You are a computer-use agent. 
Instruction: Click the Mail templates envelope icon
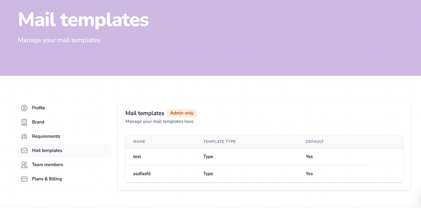click(24, 150)
